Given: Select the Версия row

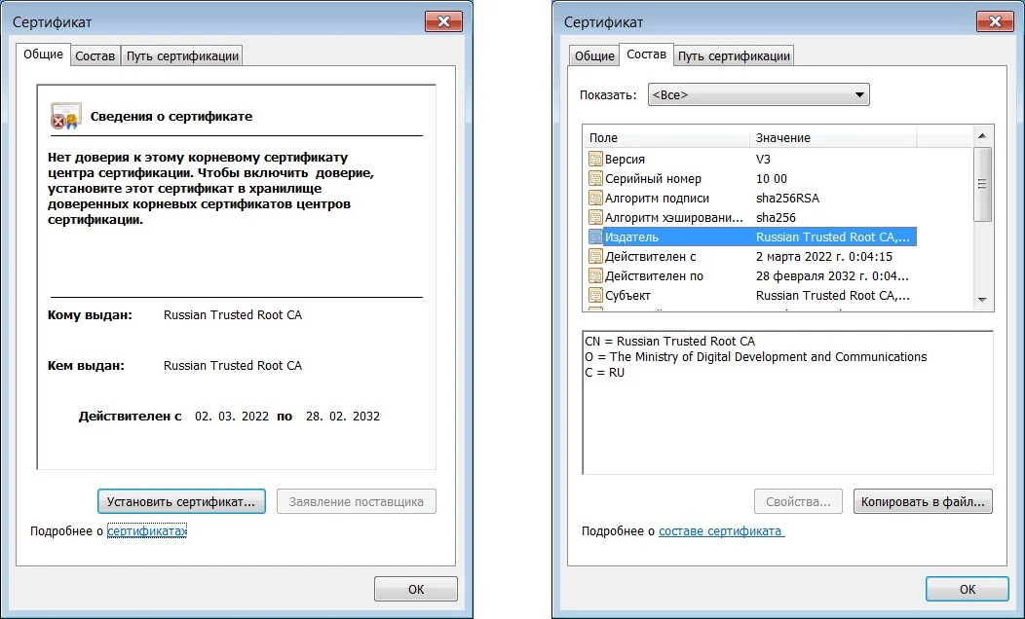Looking at the screenshot, I should tap(752, 159).
